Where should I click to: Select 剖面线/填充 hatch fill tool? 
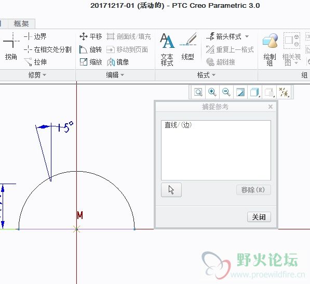[129, 36]
